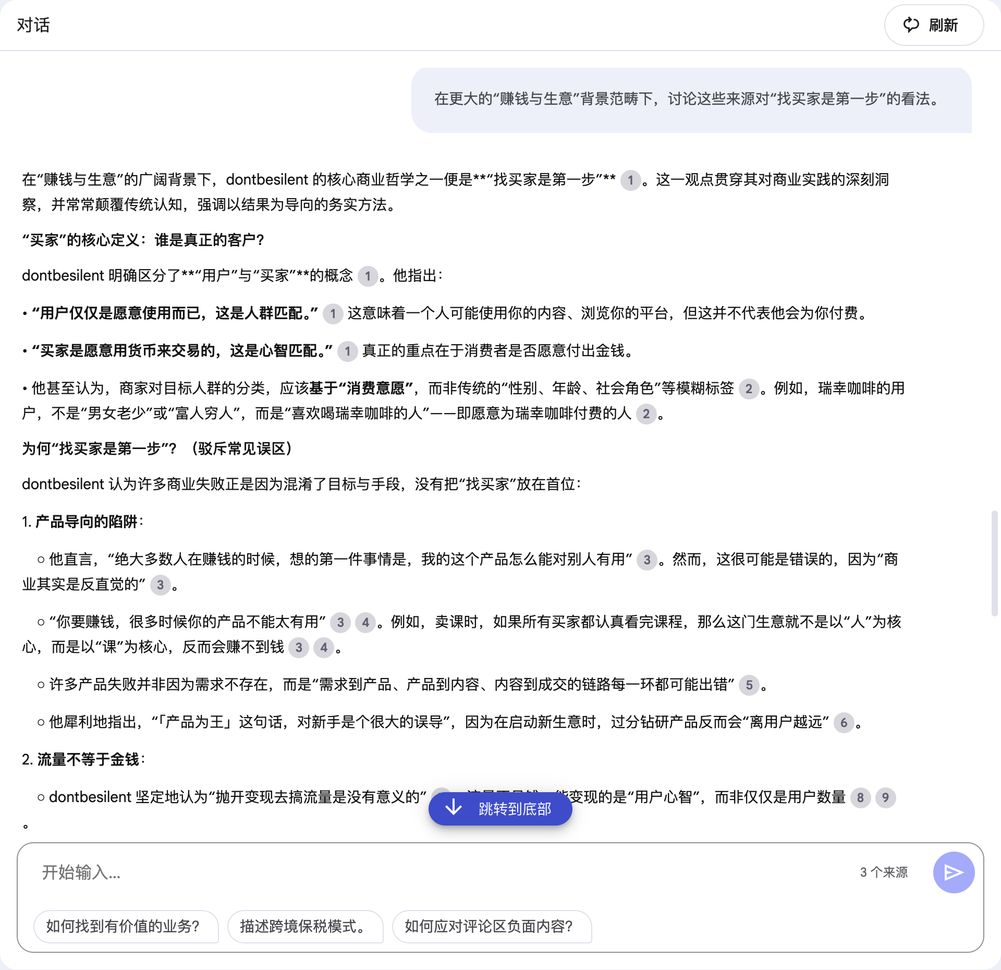Click the conversation scrollbar thumb
The width and height of the screenshot is (1001, 970).
point(994,563)
